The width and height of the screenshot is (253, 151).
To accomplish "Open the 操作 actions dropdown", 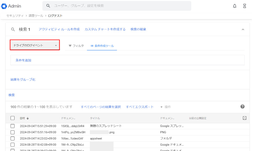I will click(165, 107).
